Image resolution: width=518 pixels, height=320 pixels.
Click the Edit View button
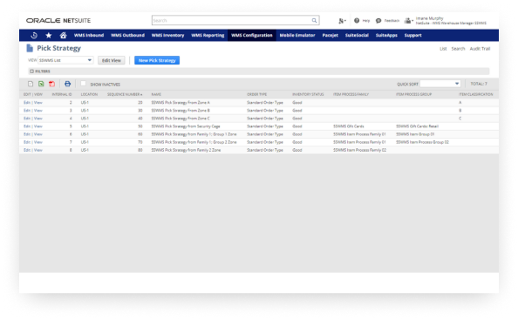point(112,60)
